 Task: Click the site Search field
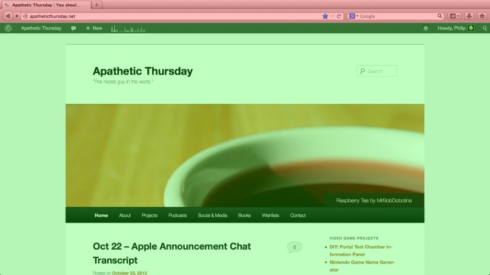pos(377,71)
